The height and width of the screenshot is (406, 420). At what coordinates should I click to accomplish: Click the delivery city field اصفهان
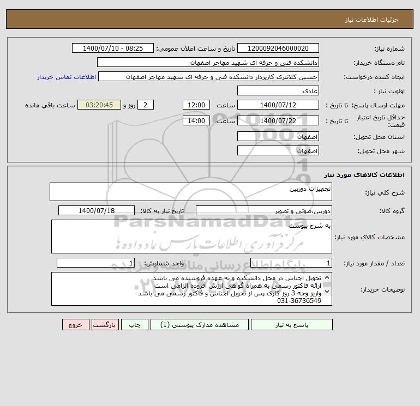[278, 150]
